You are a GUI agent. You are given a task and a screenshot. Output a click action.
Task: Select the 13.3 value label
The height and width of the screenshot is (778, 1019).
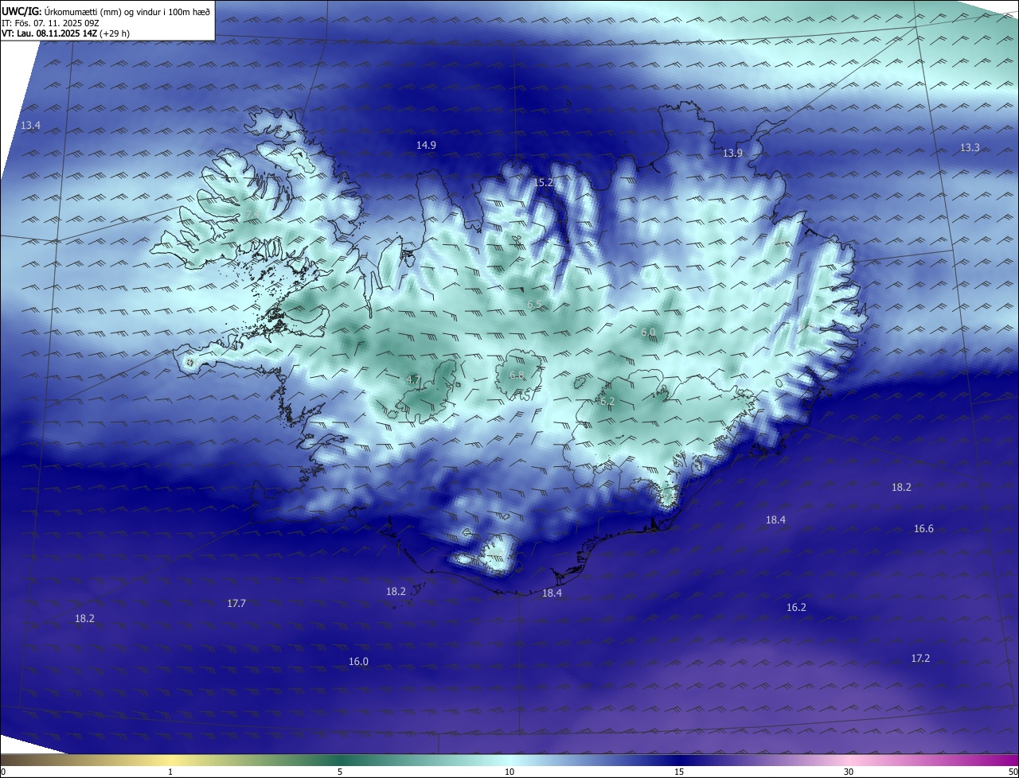(970, 147)
